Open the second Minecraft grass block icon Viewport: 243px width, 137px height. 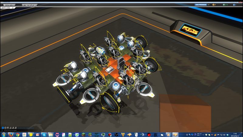tap(90, 135)
